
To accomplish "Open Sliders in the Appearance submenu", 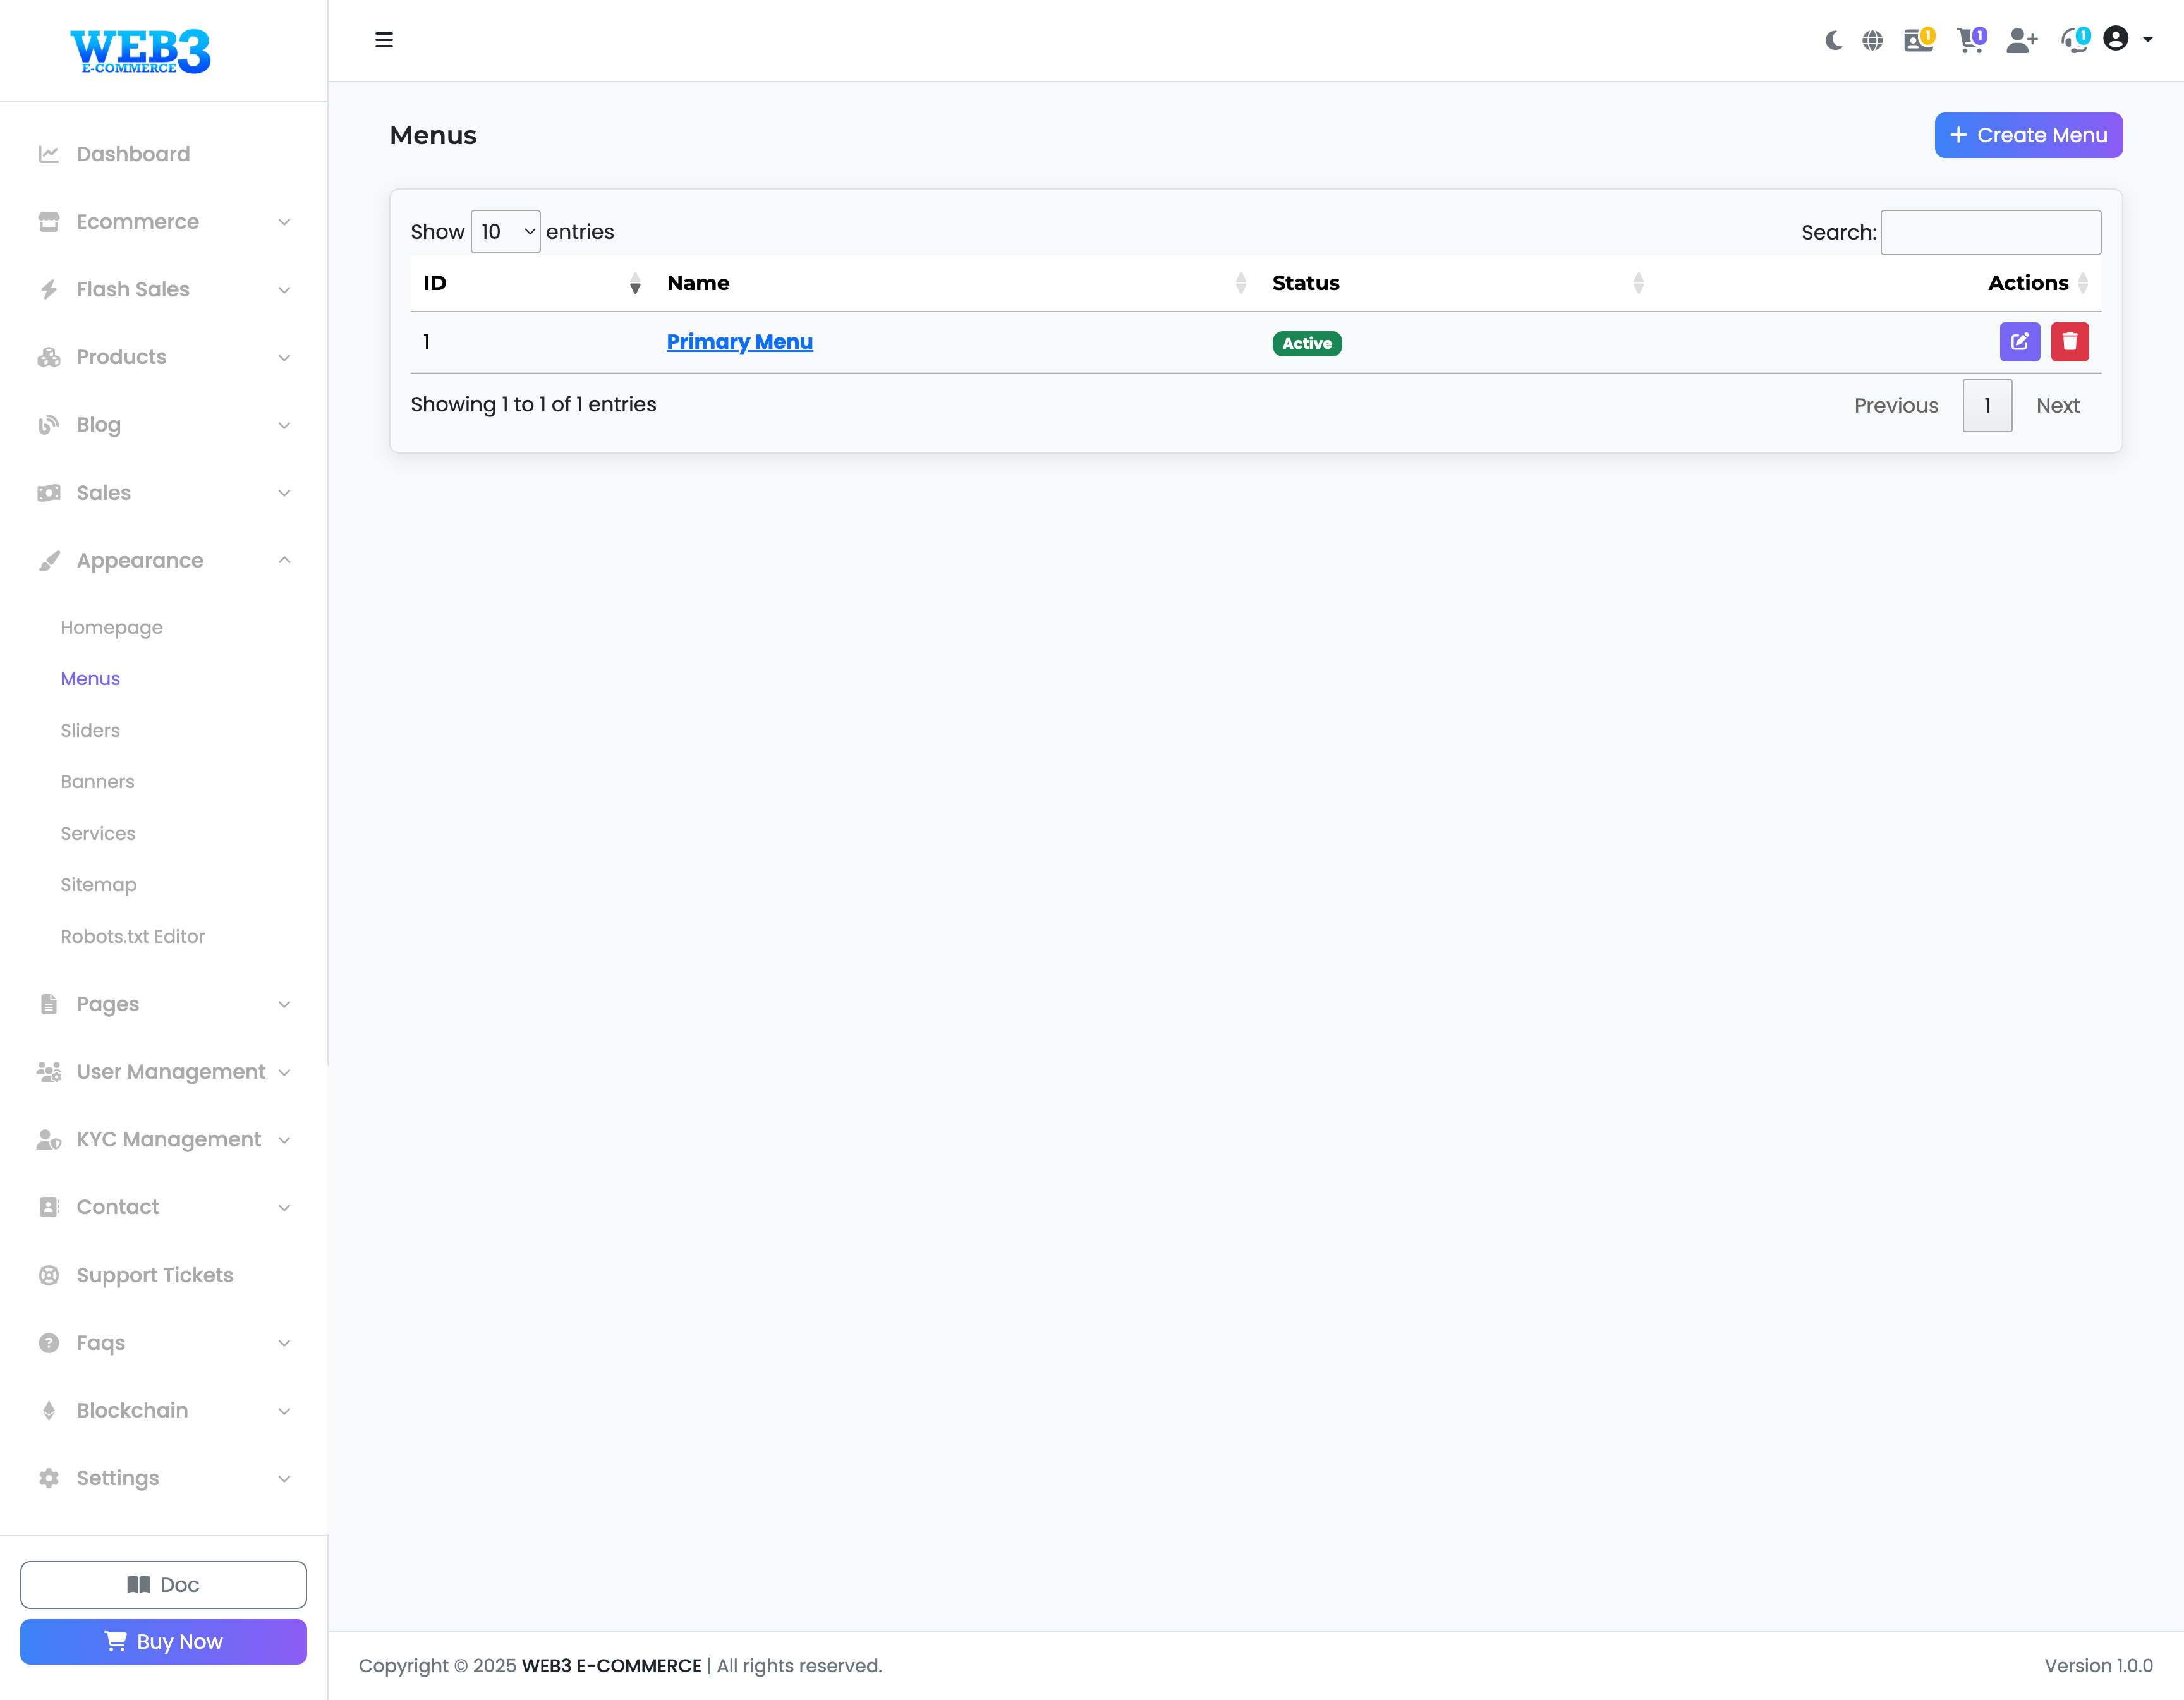I will point(90,730).
